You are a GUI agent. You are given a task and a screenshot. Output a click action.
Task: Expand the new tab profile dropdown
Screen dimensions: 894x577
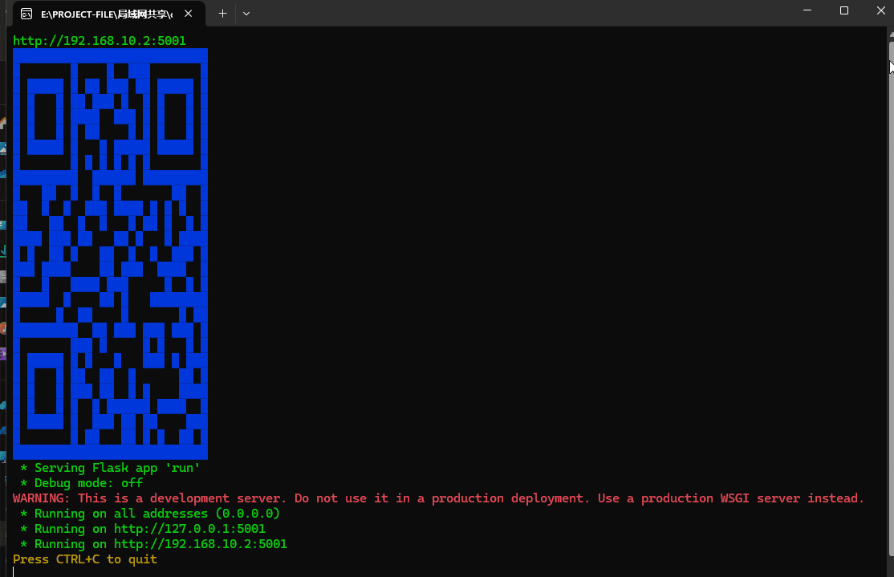[x=246, y=13]
